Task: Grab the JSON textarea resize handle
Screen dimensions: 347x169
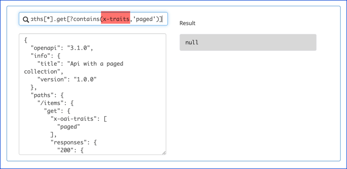Action: (164, 152)
